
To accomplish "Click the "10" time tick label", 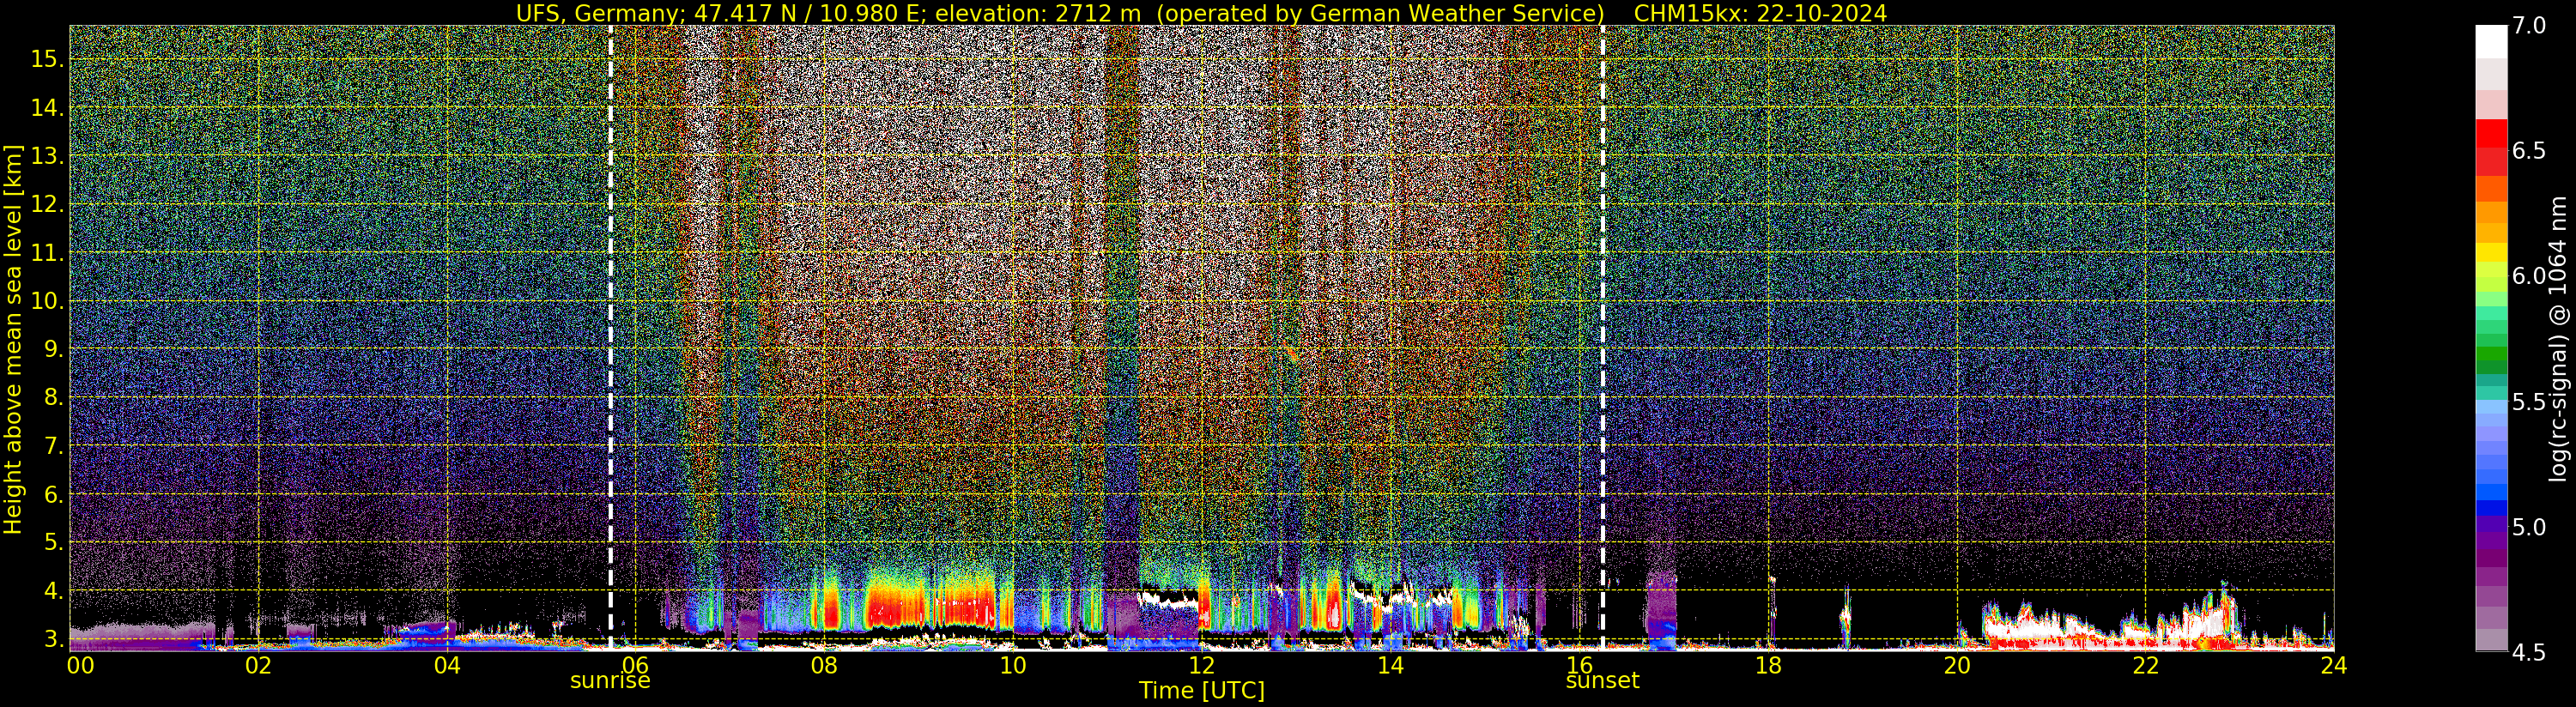I will pos(1013,665).
